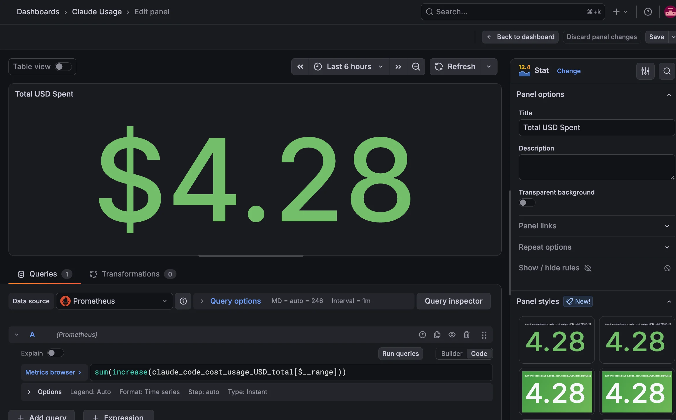Enable Transparent background switch

pyautogui.click(x=527, y=203)
